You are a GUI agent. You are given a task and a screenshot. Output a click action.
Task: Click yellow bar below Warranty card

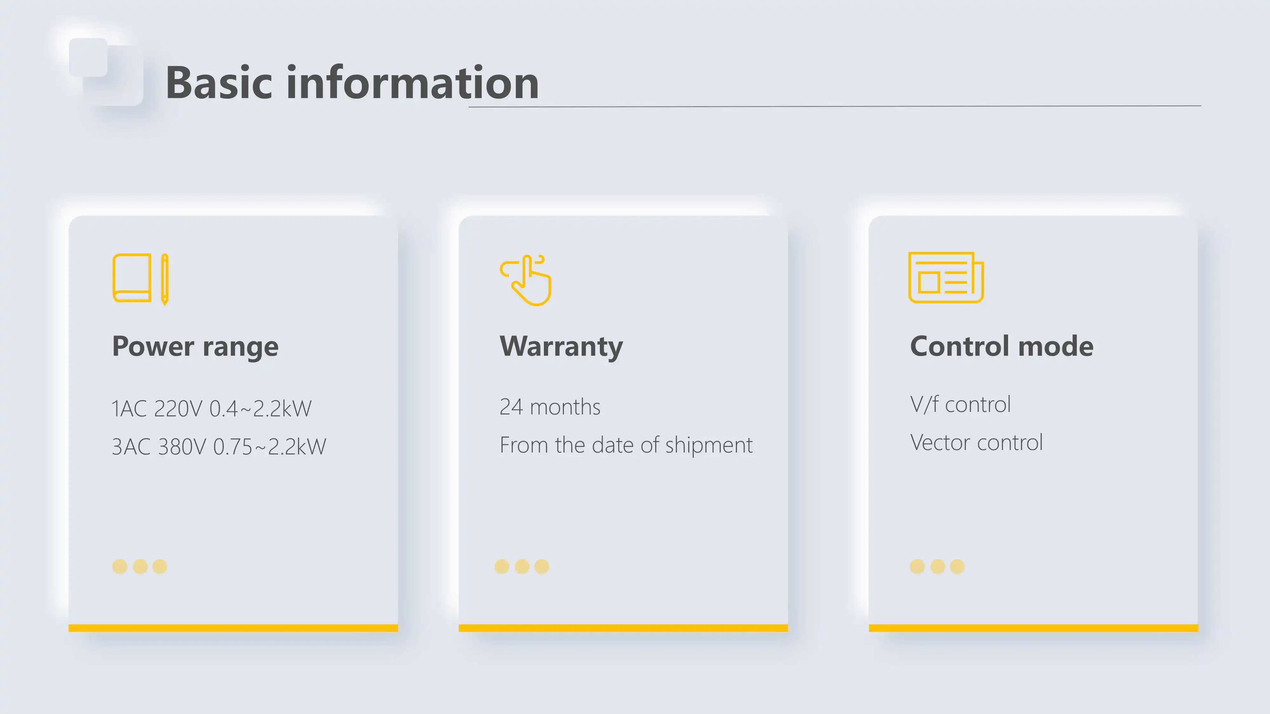[623, 628]
